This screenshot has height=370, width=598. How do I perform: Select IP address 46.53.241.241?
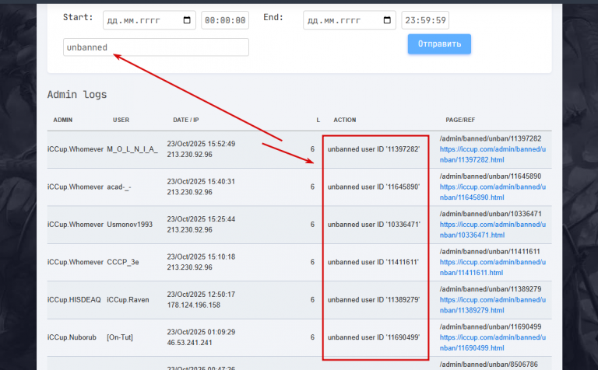coord(189,343)
